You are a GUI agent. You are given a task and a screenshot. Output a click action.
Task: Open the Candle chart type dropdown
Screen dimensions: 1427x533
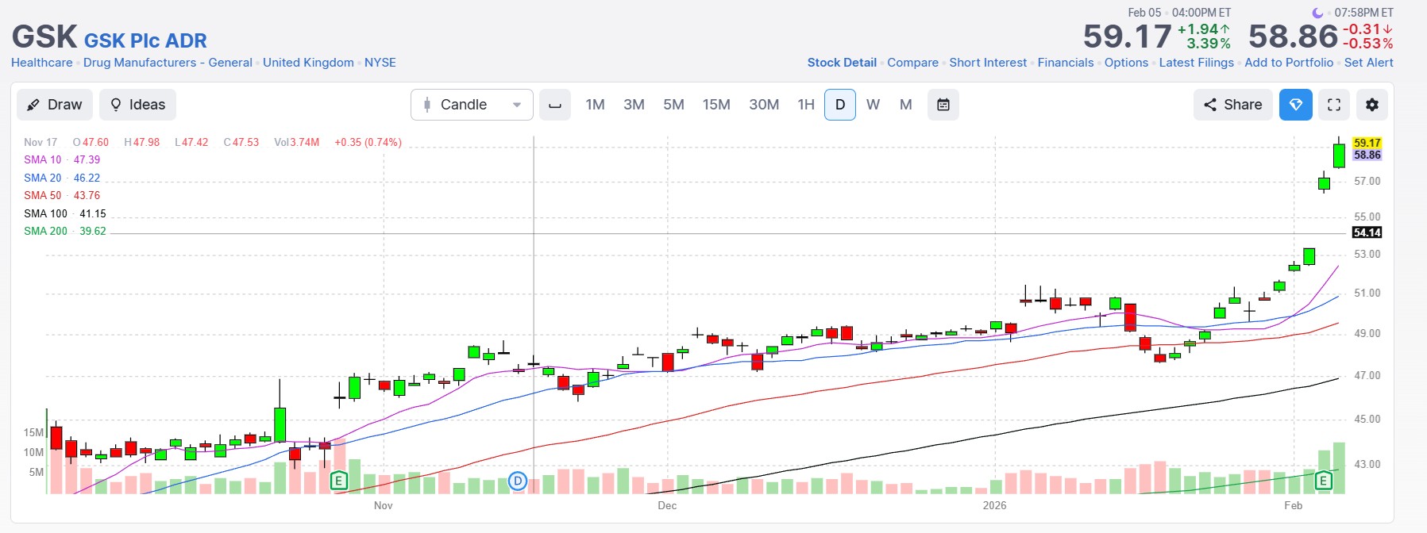pos(472,105)
